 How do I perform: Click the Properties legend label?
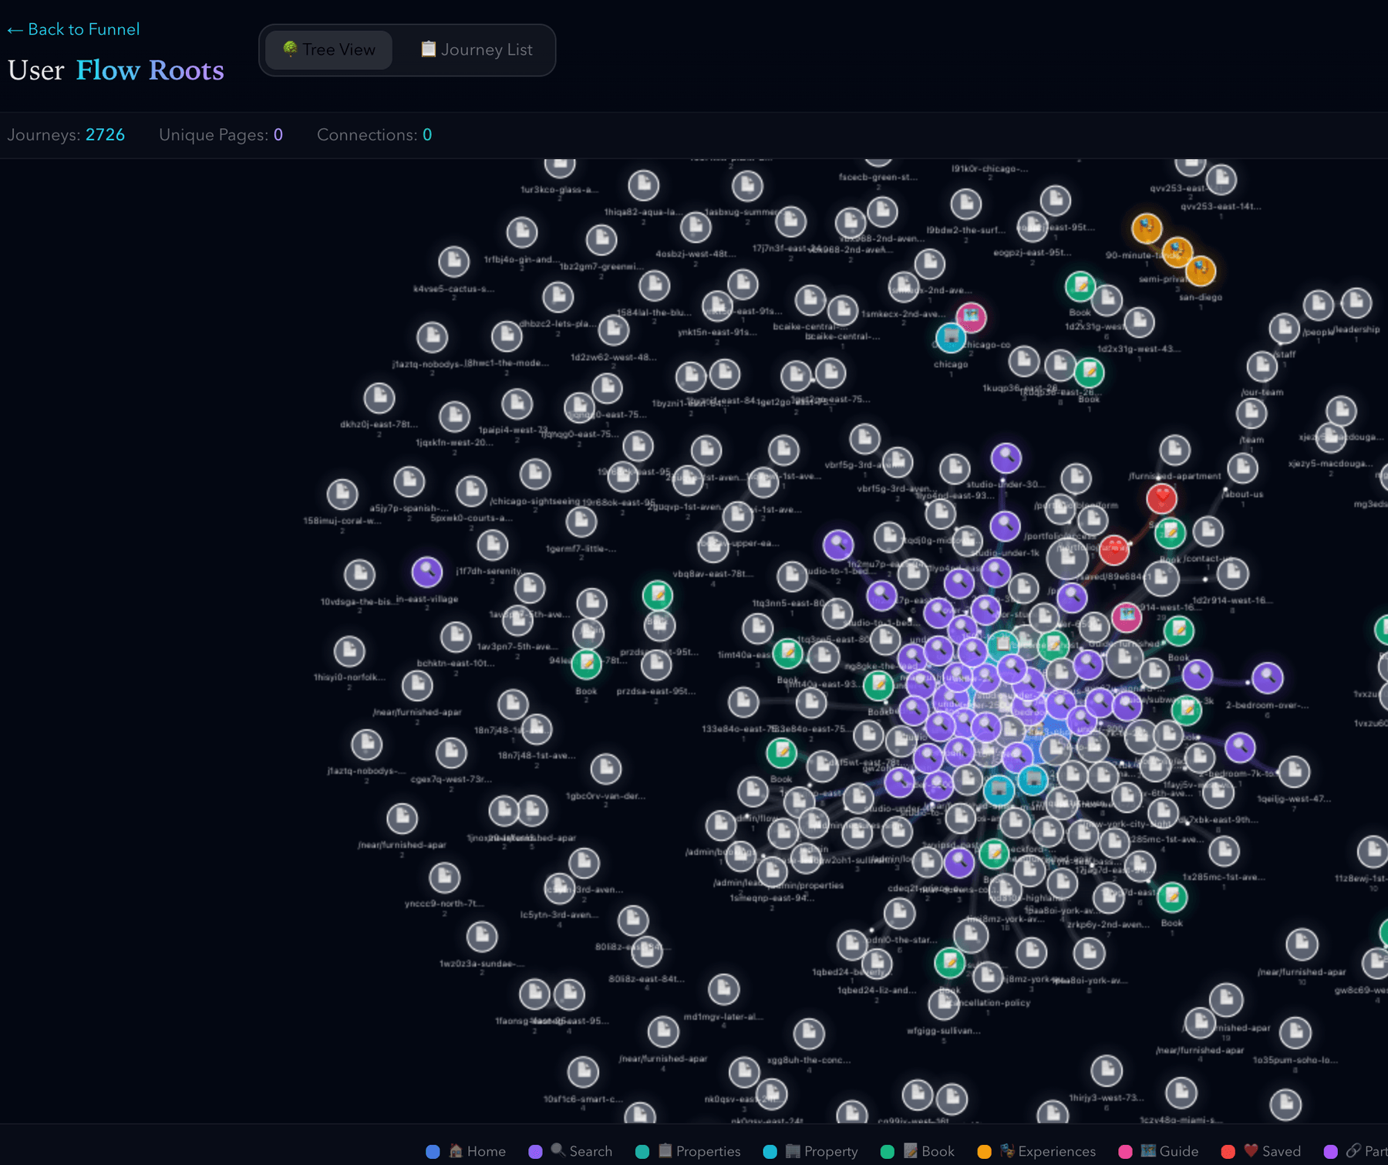(699, 1152)
